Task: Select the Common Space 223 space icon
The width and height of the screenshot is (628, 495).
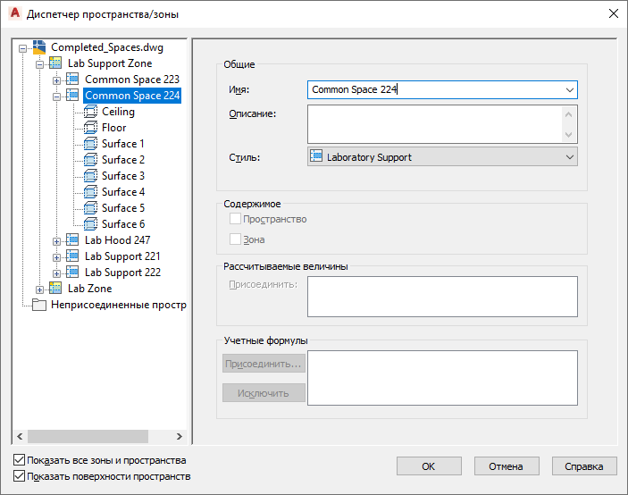Action: pos(72,79)
